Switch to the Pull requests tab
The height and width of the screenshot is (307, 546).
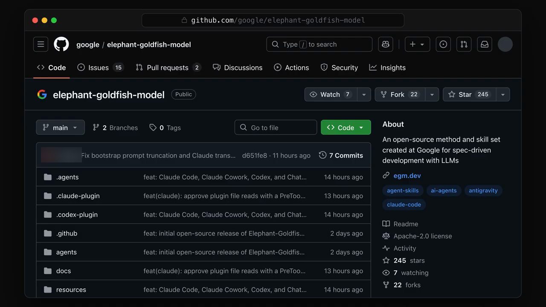pos(168,67)
